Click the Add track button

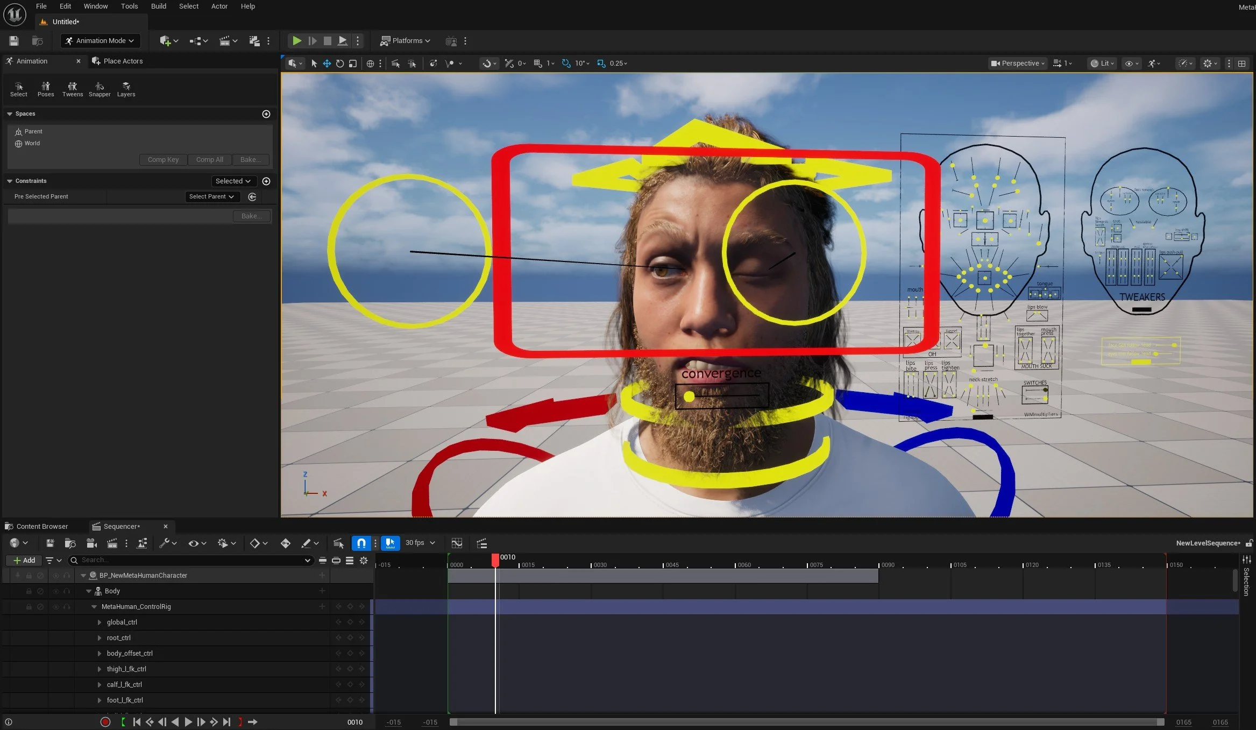coord(24,561)
